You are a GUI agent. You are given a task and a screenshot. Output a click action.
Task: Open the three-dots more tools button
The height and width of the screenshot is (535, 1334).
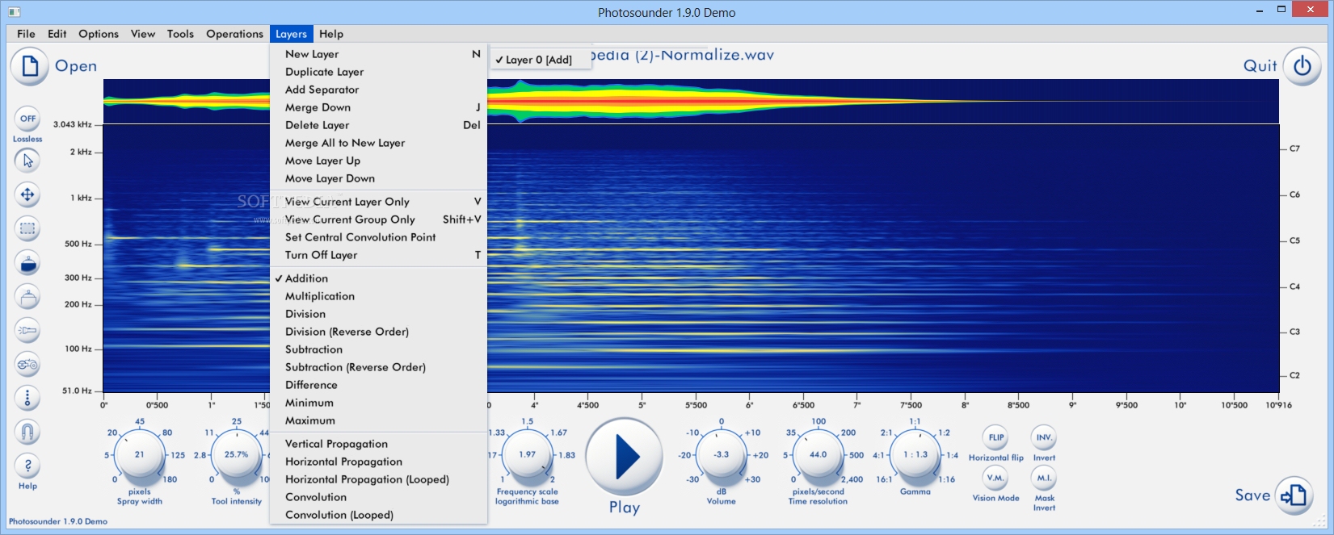click(x=27, y=398)
